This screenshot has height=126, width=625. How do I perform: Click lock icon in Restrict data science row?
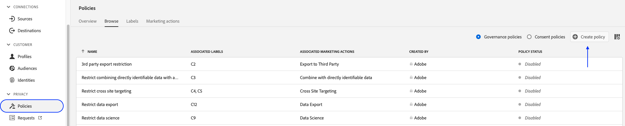coord(411,118)
